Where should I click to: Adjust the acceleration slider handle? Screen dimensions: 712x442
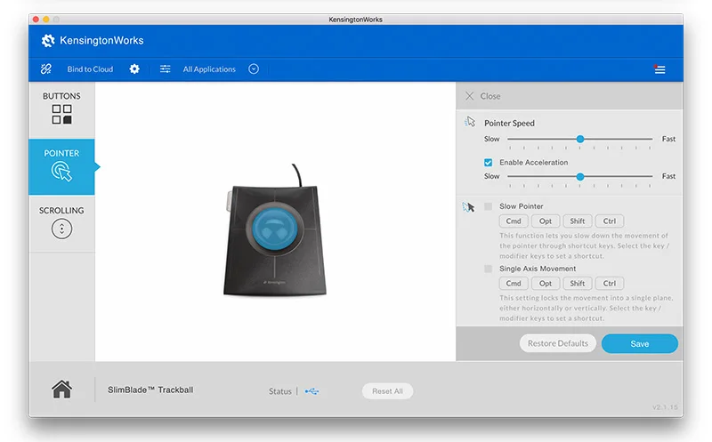(580, 176)
